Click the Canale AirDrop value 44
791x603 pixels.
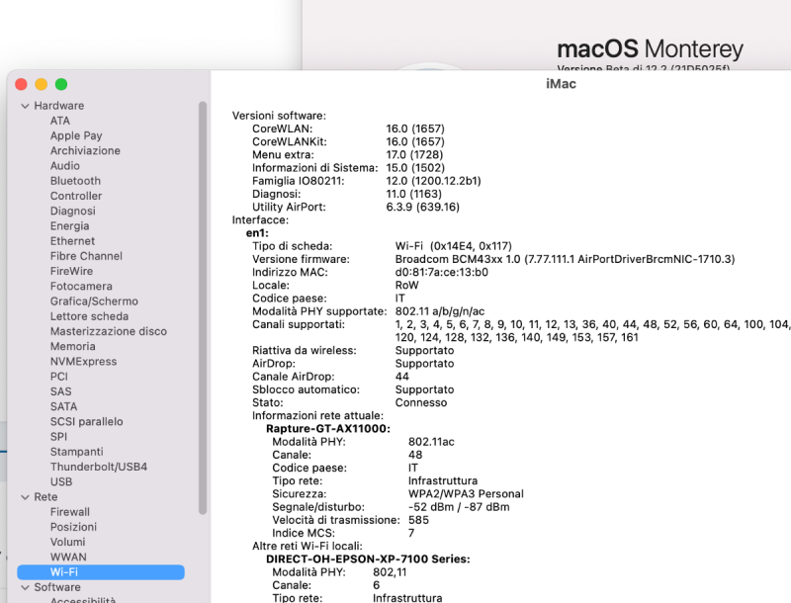click(x=402, y=377)
